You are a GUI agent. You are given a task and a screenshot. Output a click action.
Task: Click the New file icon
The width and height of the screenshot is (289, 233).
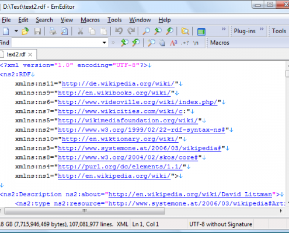pos(6,31)
